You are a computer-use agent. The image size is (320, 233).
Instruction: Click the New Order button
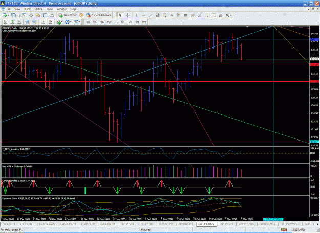tap(68, 15)
